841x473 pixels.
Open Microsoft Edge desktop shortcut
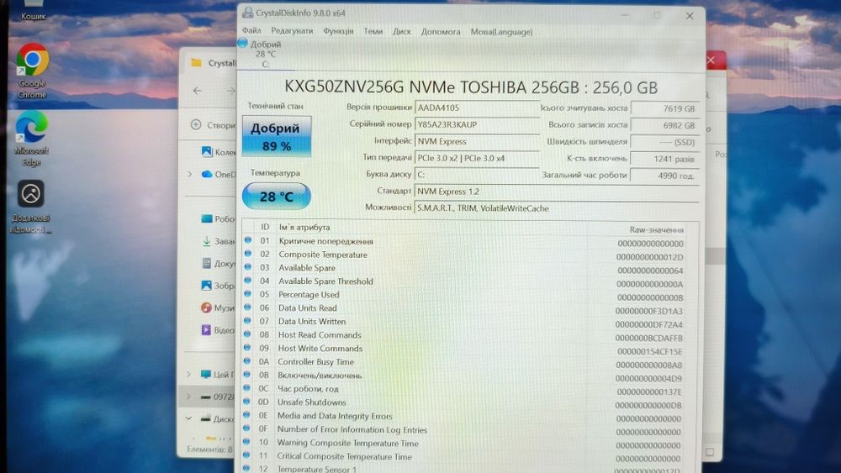click(x=32, y=139)
